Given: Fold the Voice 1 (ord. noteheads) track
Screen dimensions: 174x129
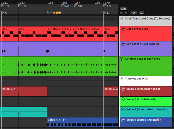Looking at the screenshot, I should pos(123,89).
